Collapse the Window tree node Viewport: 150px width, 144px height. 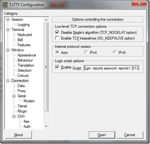point(8,50)
